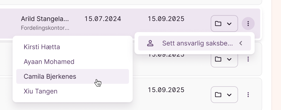Image resolution: width=281 pixels, height=110 pixels.
Task: Click the 15.09.2025 date in bottom row
Action: click(x=166, y=90)
